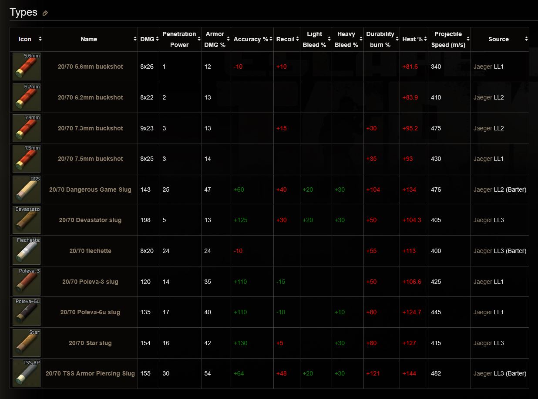Select recoil value -15
This screenshot has width=538, height=399.
(281, 282)
